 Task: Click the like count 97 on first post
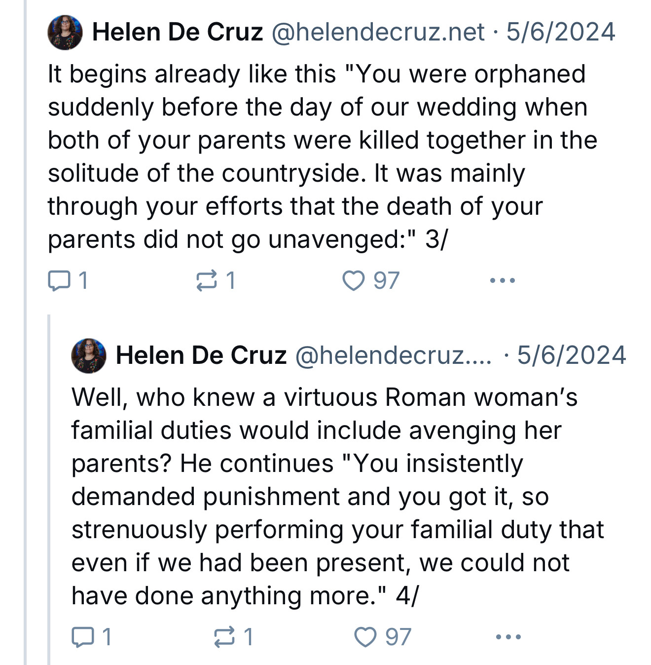tap(386, 281)
